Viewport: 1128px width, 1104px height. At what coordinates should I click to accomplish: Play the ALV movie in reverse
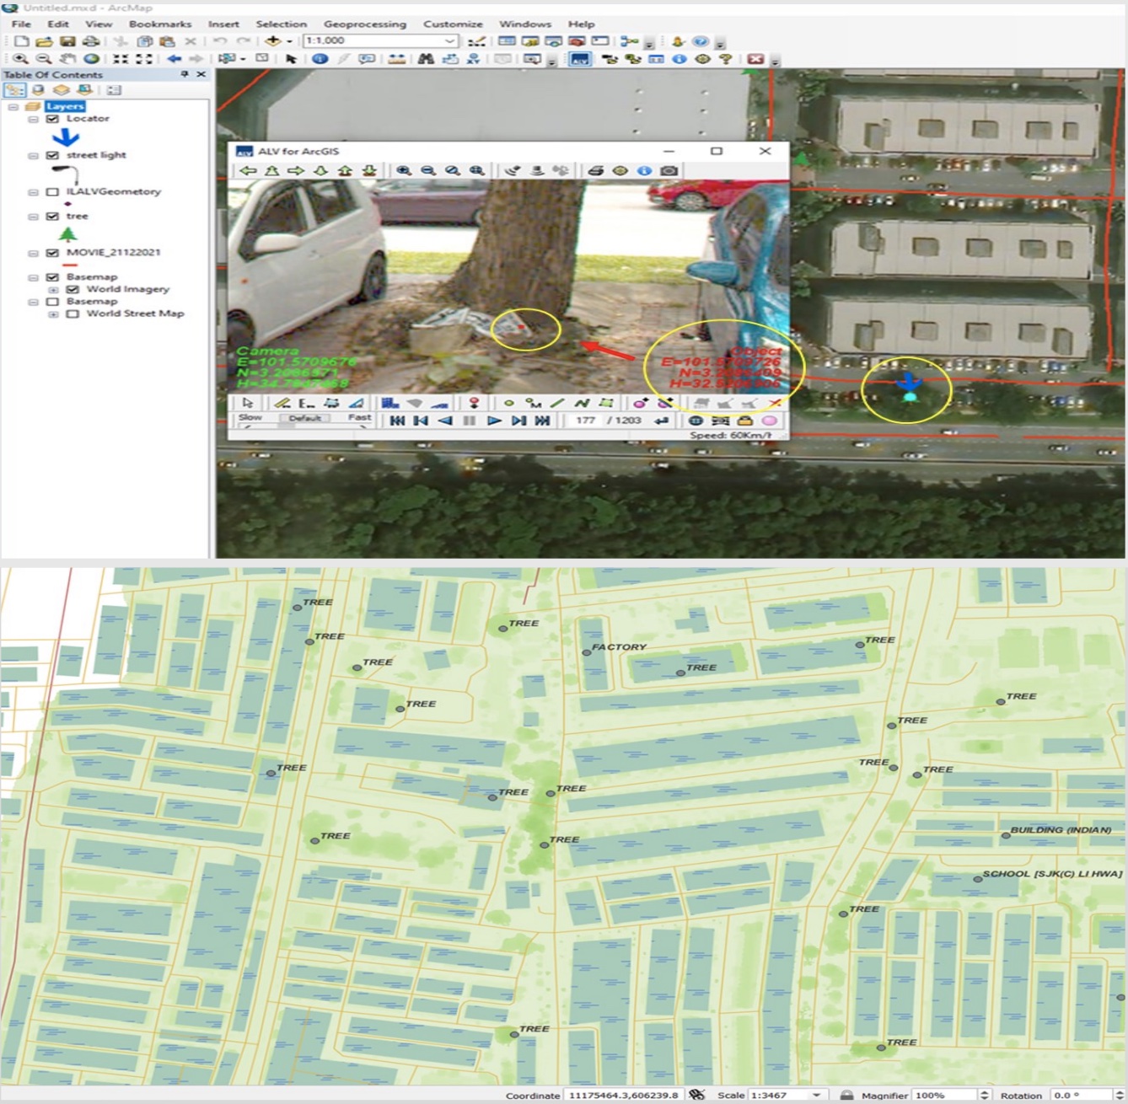tap(445, 421)
